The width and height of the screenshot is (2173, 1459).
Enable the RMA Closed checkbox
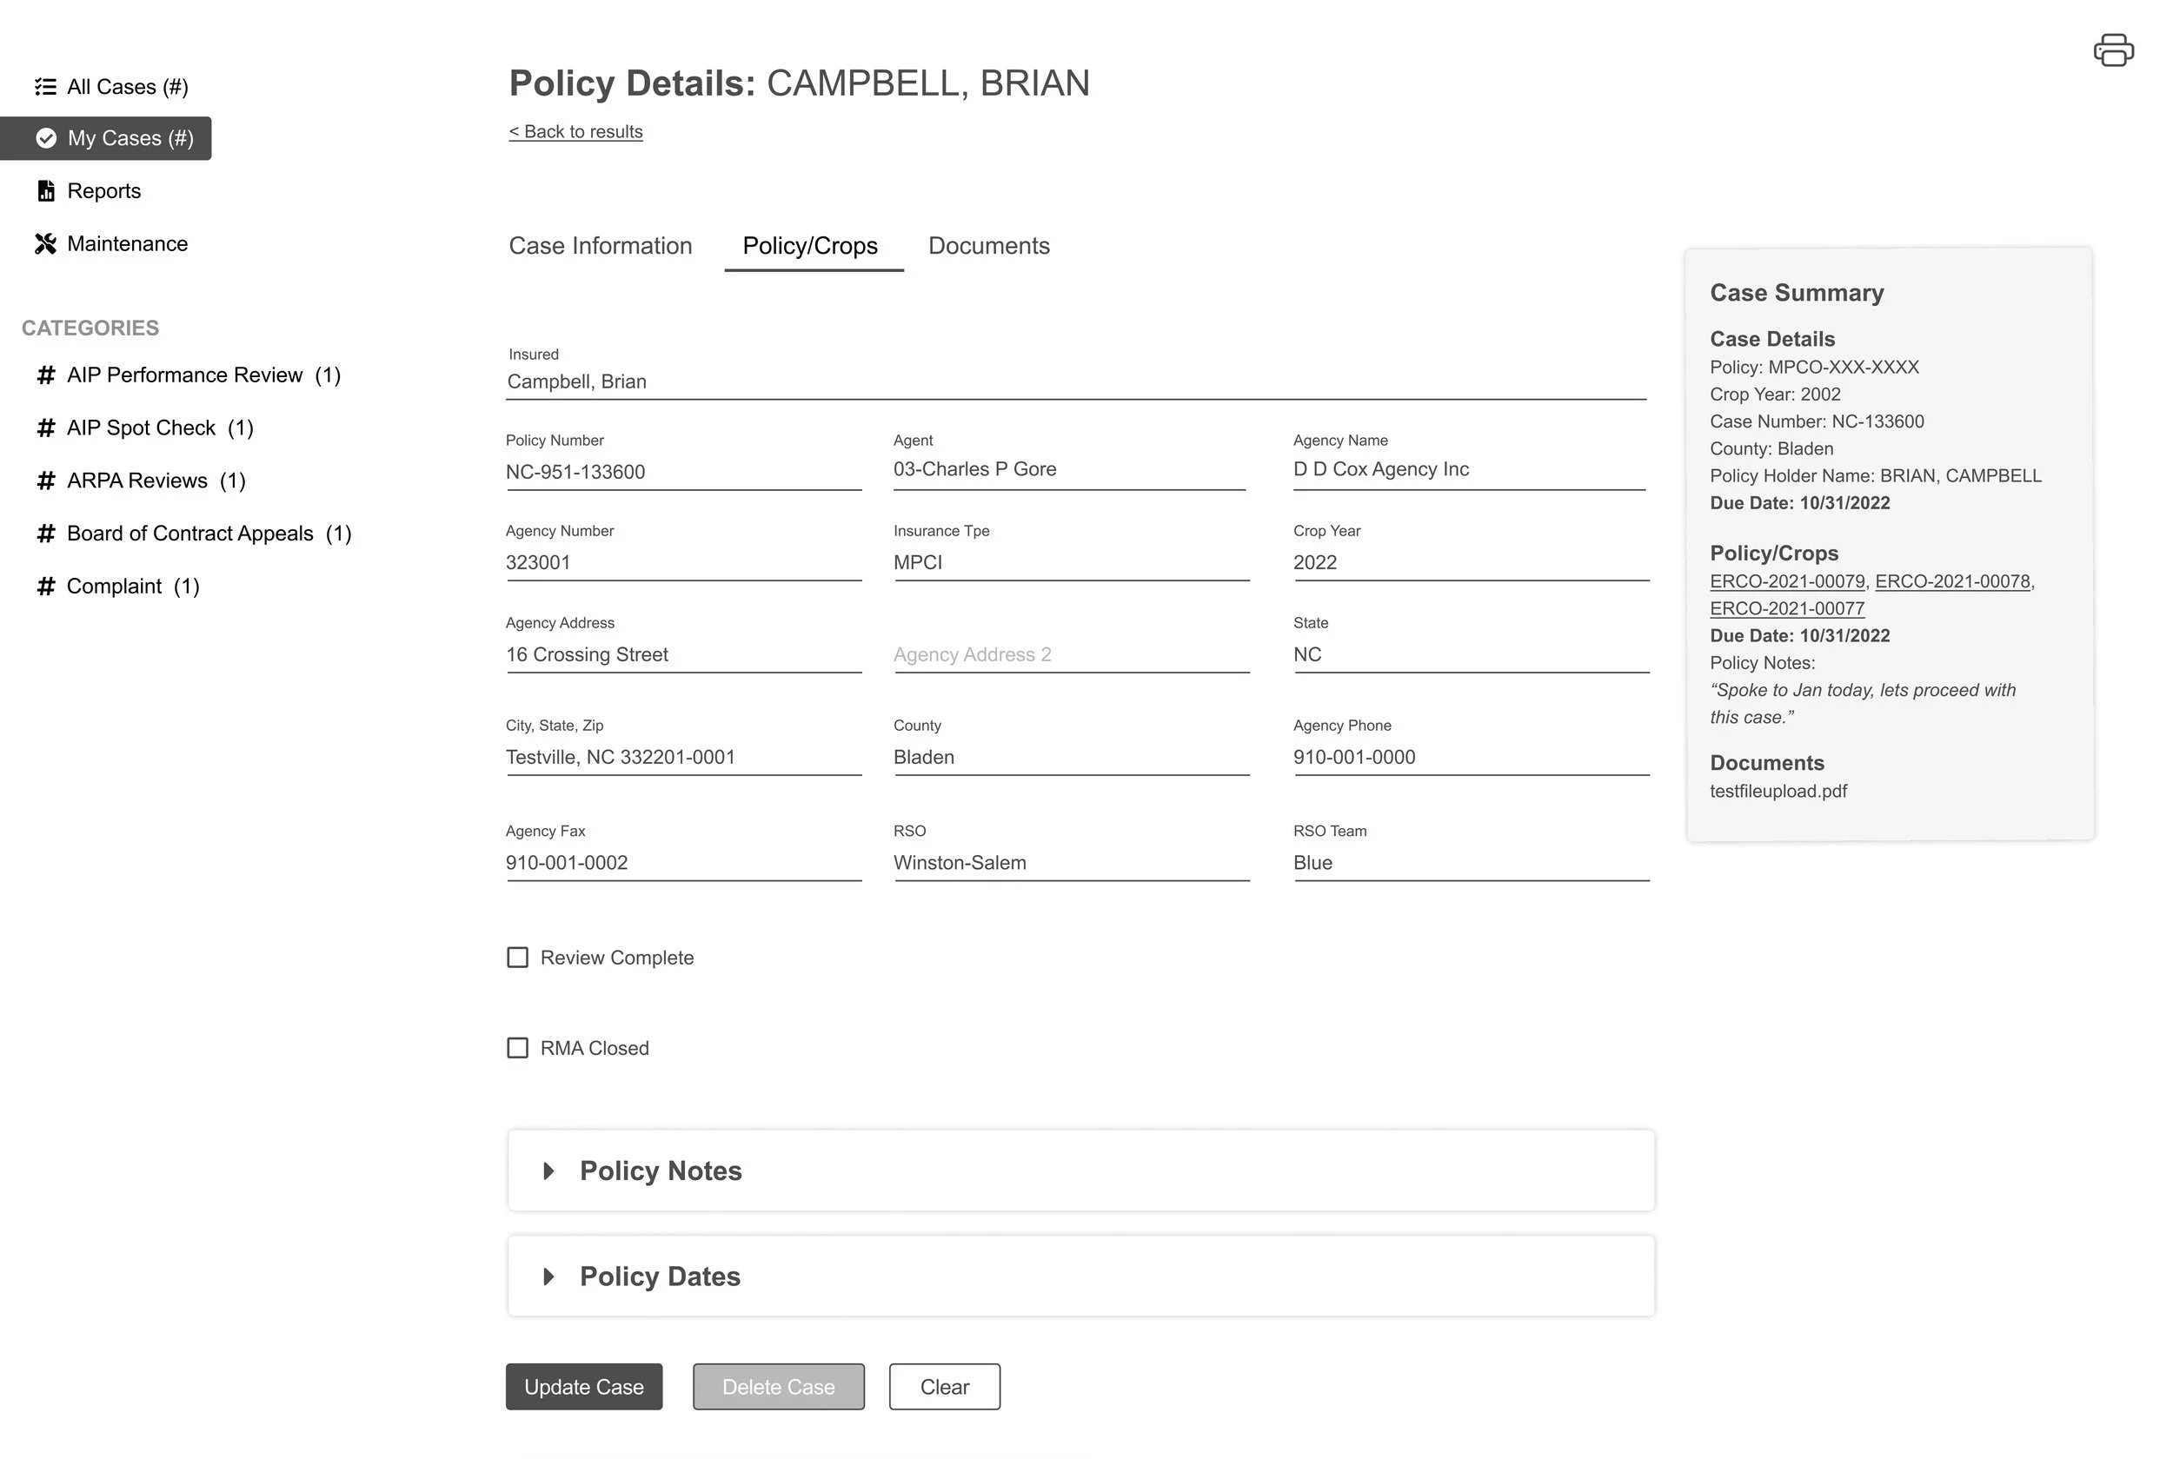[x=517, y=1048]
